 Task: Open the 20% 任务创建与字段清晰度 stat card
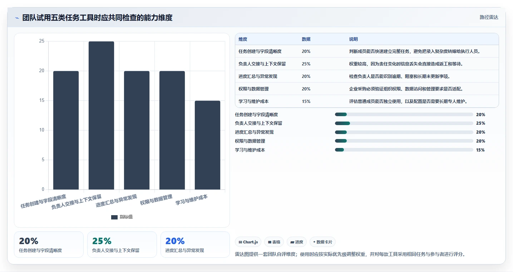click(x=49, y=244)
